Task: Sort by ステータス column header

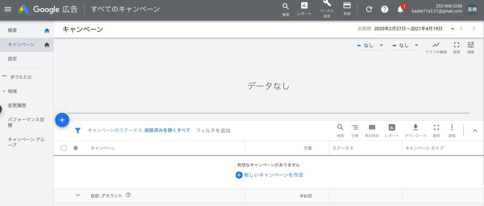Action: (x=343, y=148)
